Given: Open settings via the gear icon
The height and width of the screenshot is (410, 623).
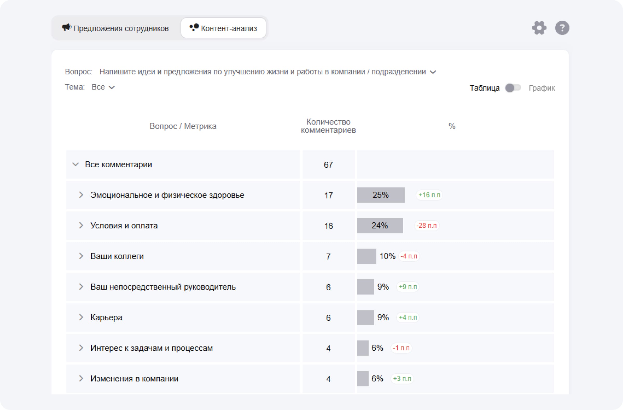Looking at the screenshot, I should [539, 28].
